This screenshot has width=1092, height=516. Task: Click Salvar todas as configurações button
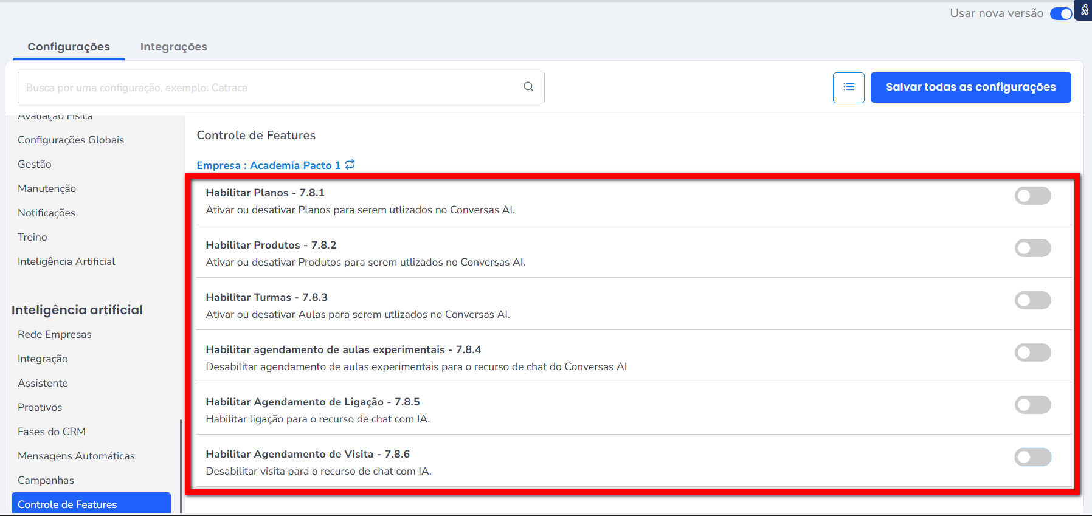(970, 88)
